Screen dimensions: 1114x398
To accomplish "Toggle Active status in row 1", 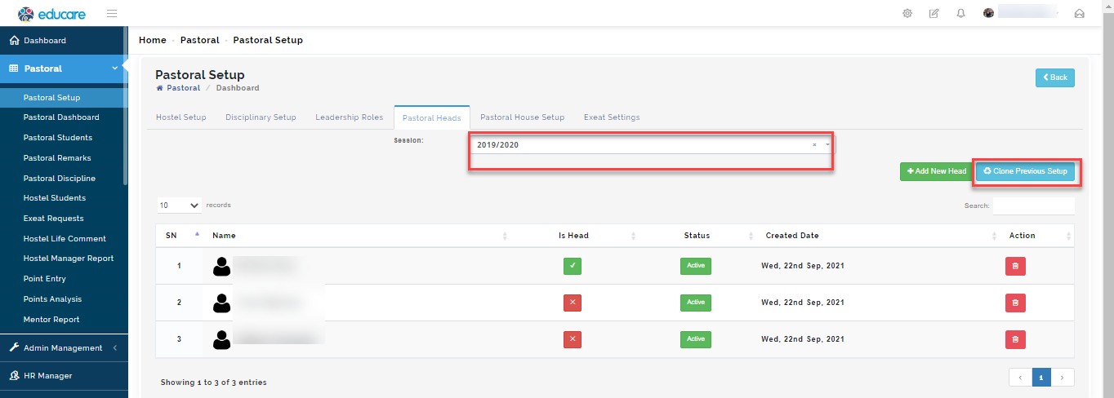I will click(x=696, y=266).
